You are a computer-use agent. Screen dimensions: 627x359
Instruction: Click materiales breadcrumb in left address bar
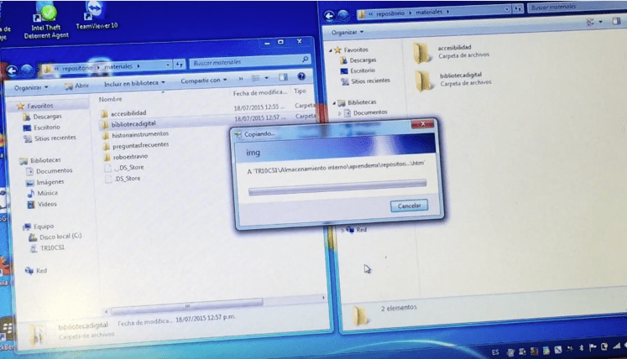(x=118, y=67)
